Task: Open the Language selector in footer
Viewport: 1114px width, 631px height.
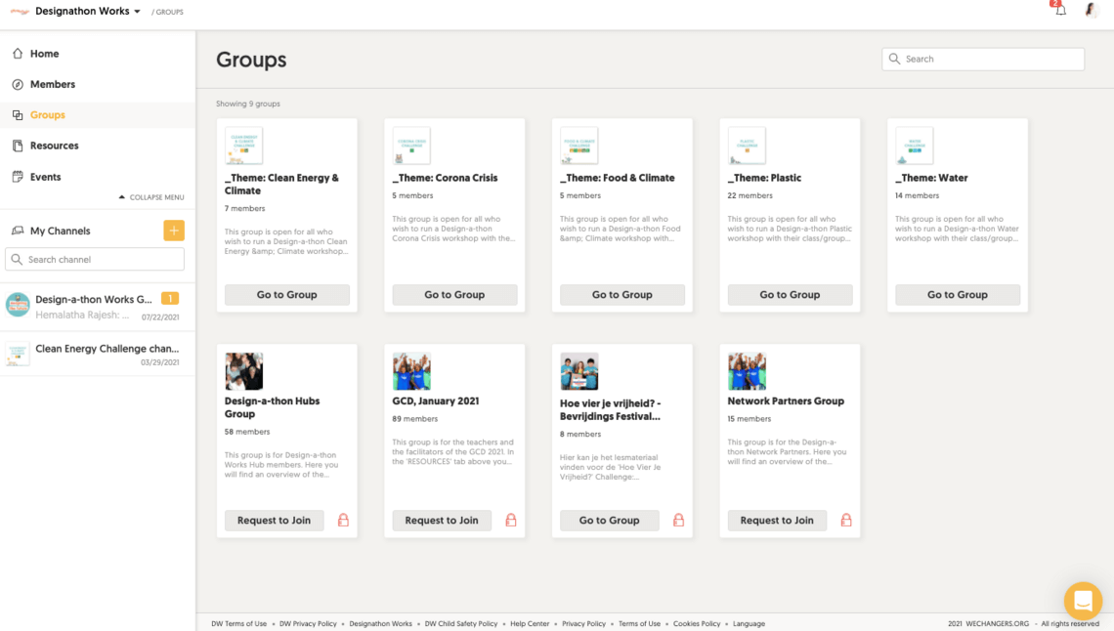Action: click(x=749, y=623)
